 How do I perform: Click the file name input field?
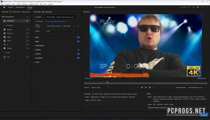coord(61,17)
